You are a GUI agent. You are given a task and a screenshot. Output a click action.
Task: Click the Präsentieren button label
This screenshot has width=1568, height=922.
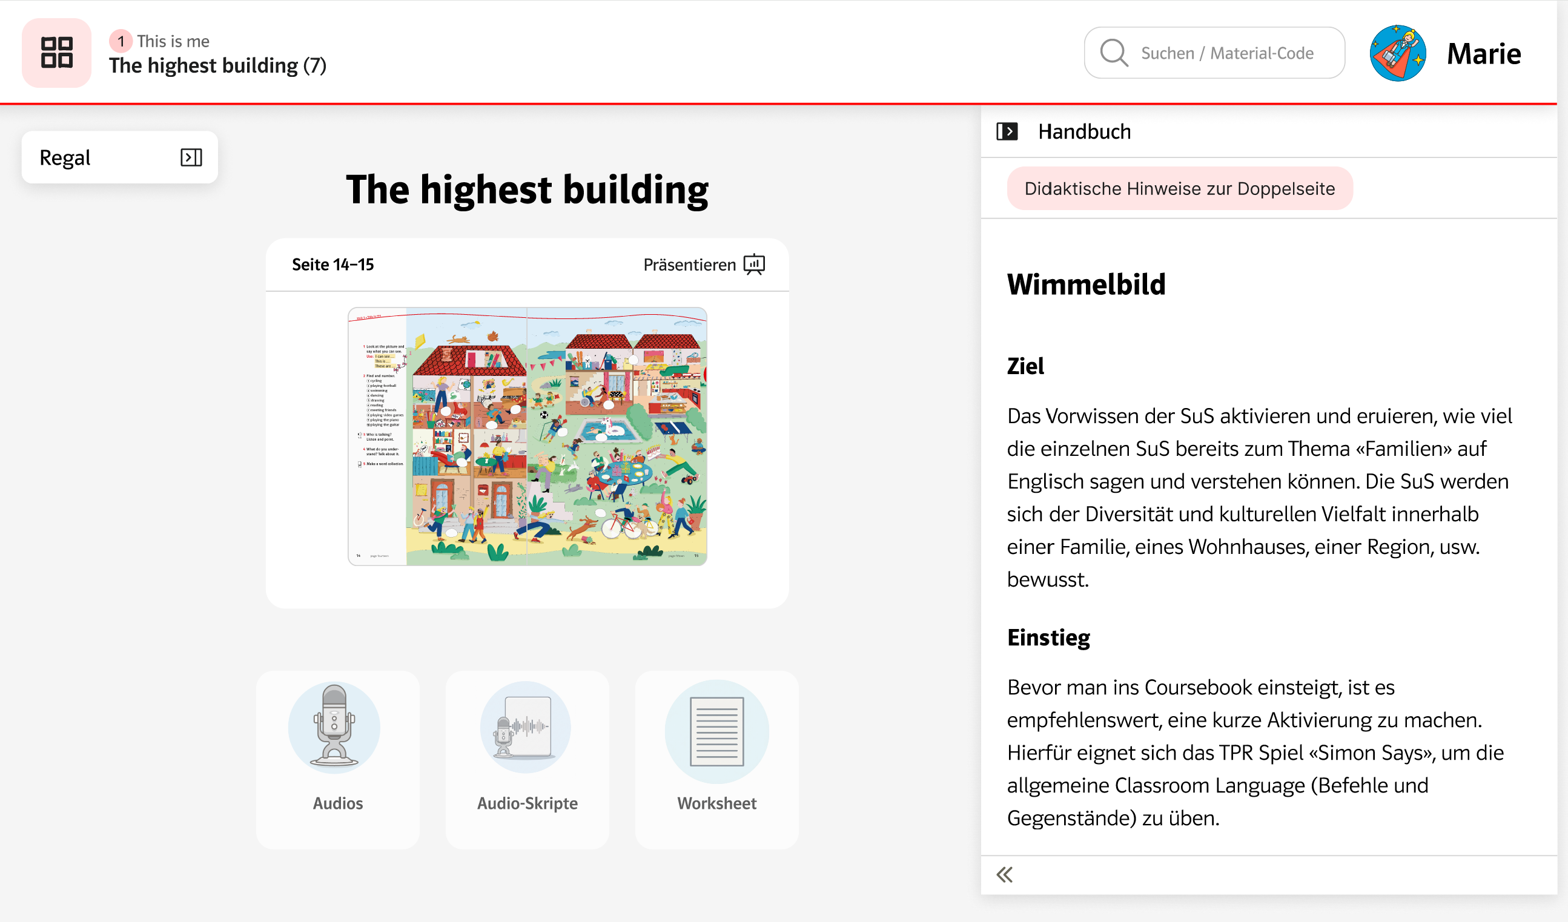click(689, 265)
